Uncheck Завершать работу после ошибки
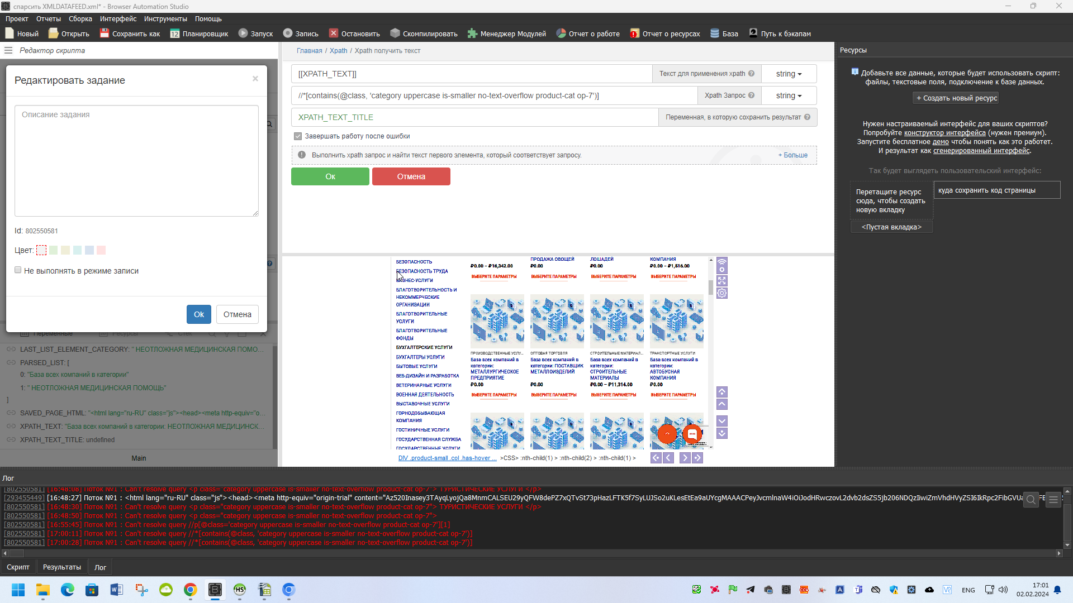The width and height of the screenshot is (1073, 603). click(298, 136)
